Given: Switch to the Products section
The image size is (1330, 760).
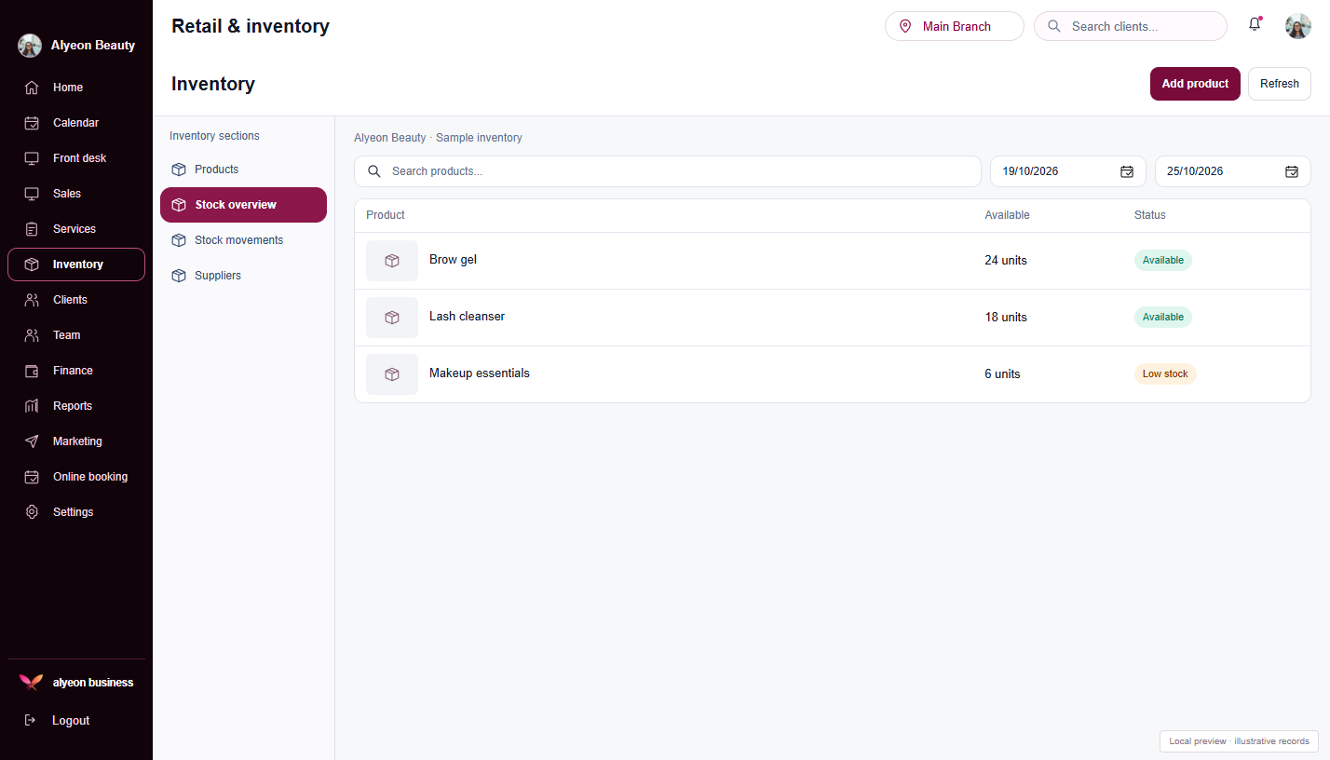Looking at the screenshot, I should tap(243, 170).
